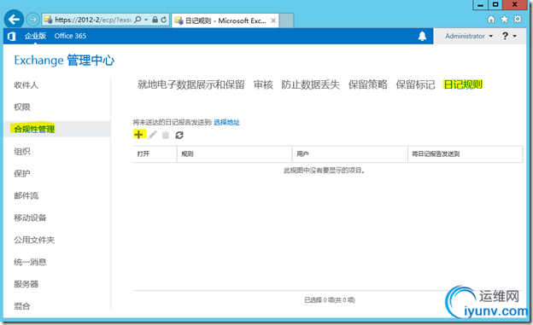This screenshot has width=533, height=325.
Task: Click the Office logo icon in header
Action: 12,36
